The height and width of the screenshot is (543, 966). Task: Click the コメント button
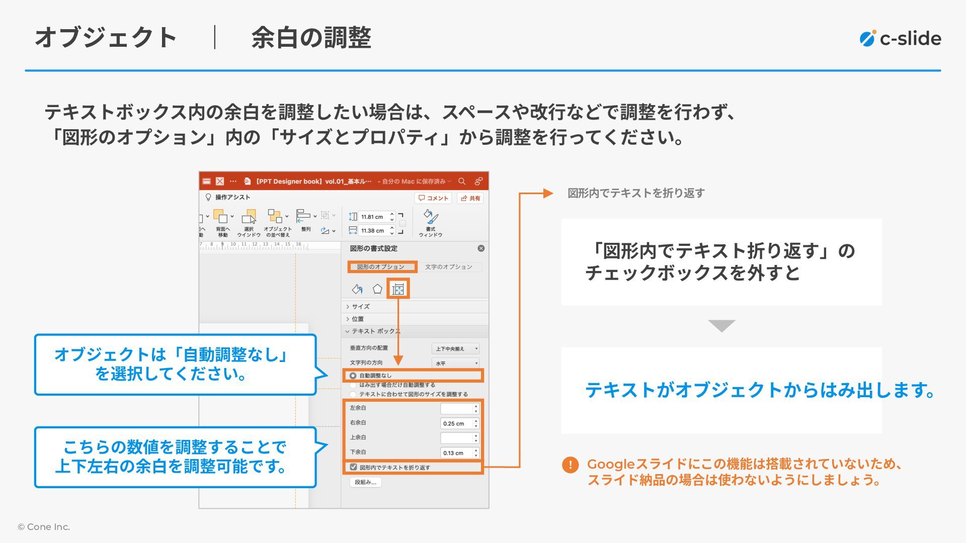(x=433, y=198)
